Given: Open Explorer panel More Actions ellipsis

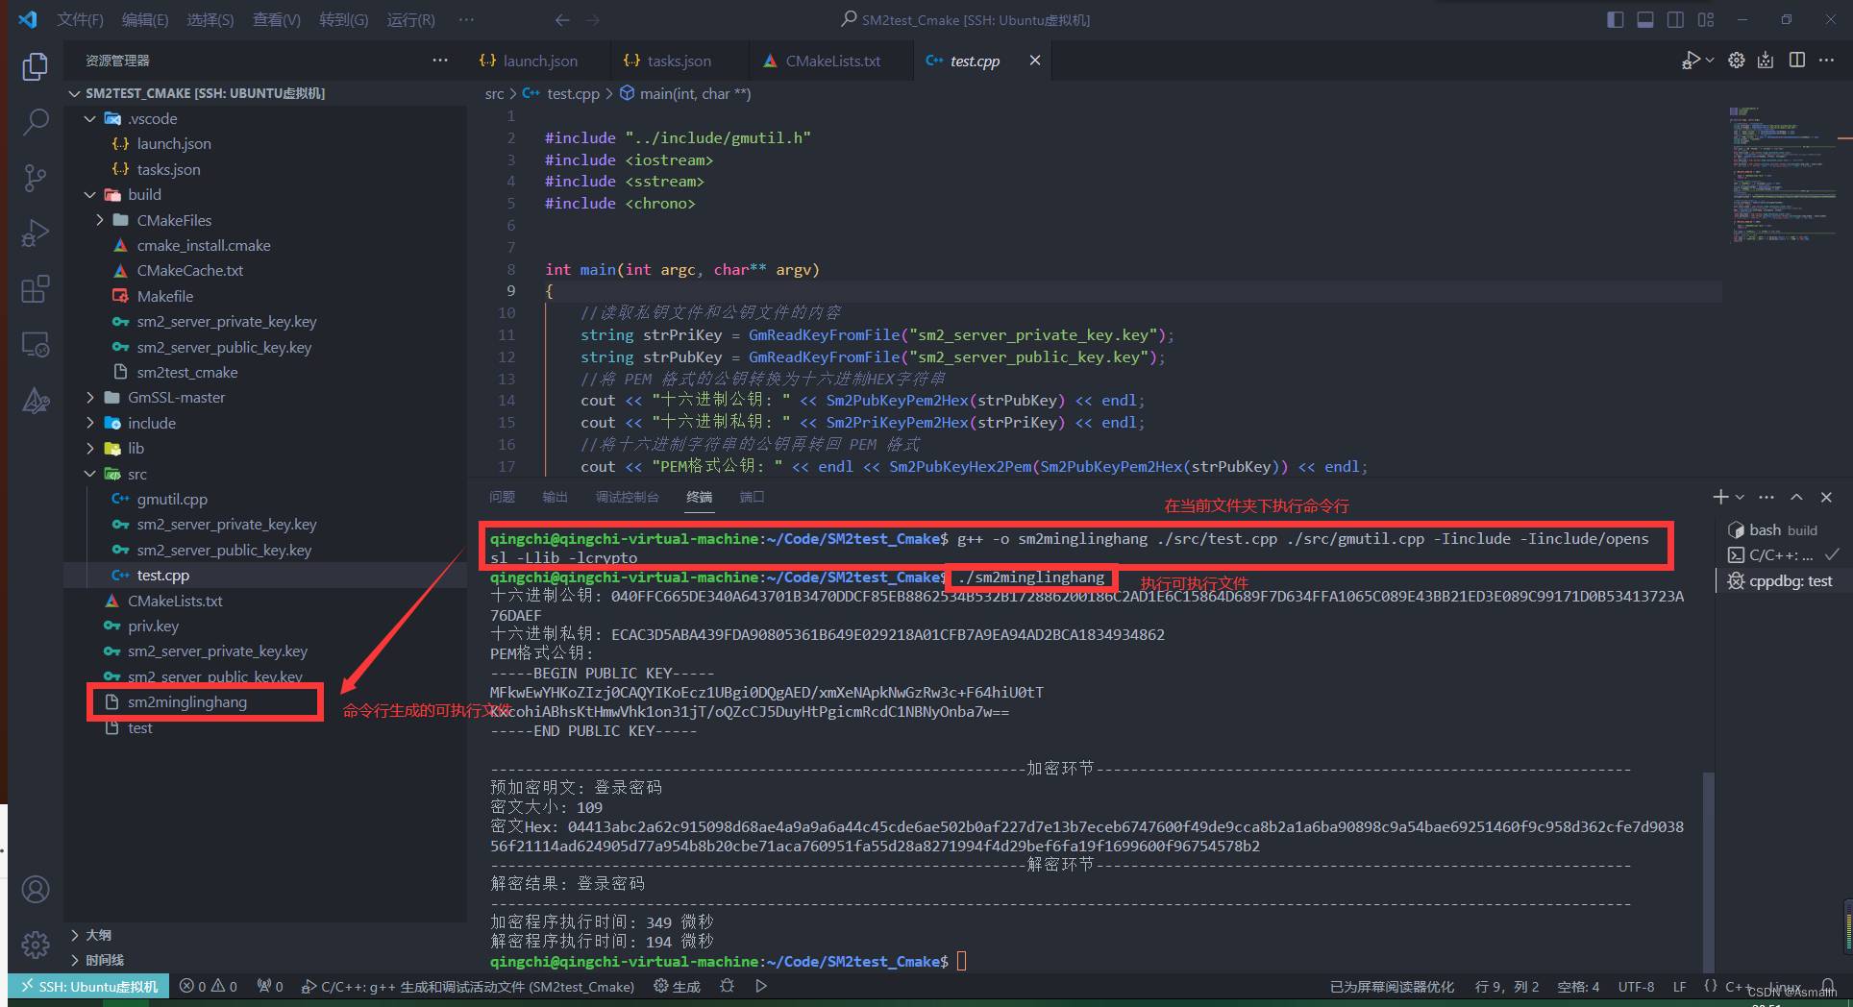Looking at the screenshot, I should click(x=440, y=61).
